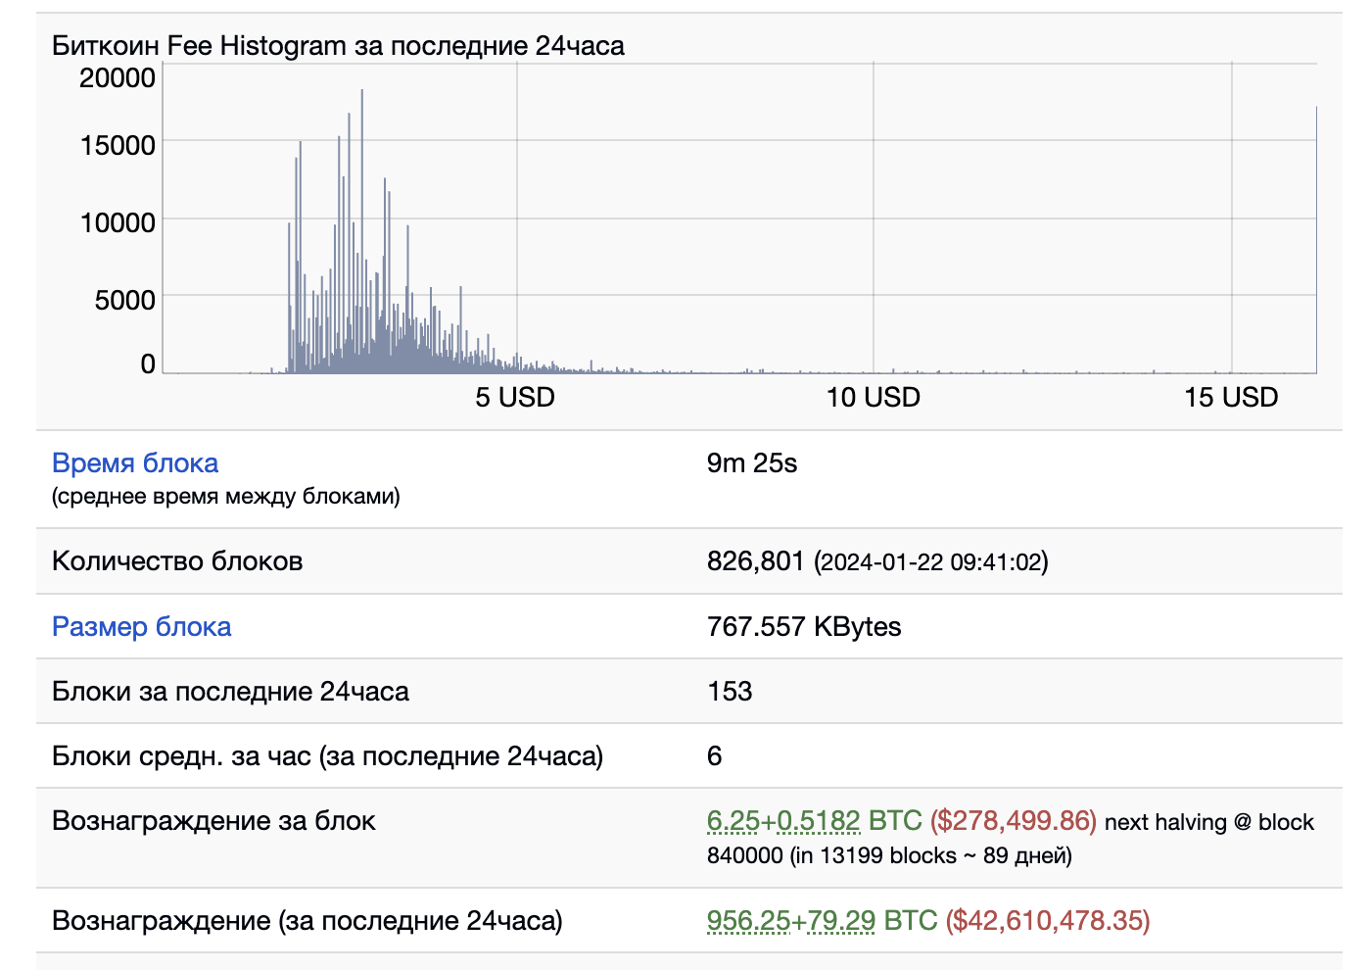
Task: Select the '9m 25s' block time value
Action: (x=752, y=463)
